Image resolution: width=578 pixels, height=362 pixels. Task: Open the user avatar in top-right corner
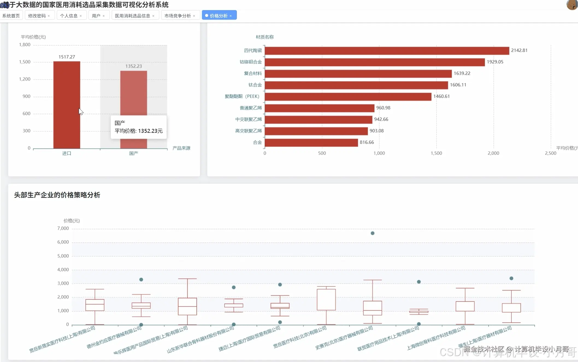click(572, 5)
